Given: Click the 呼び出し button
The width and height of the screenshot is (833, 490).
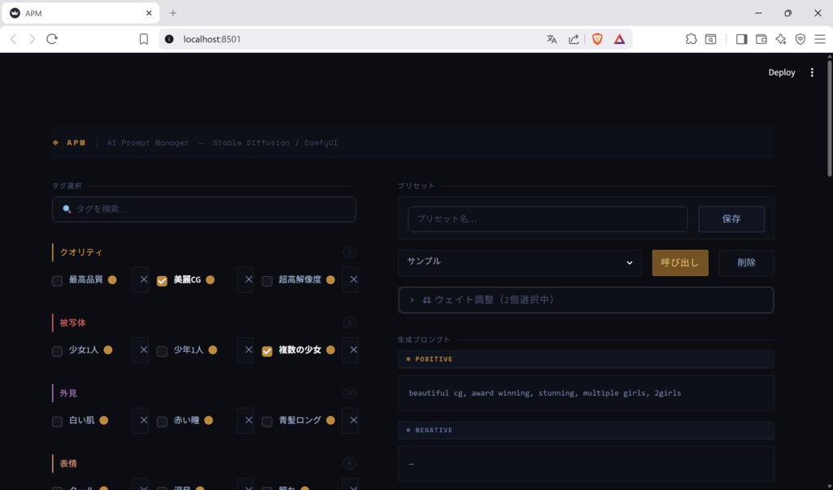Looking at the screenshot, I should [x=680, y=263].
